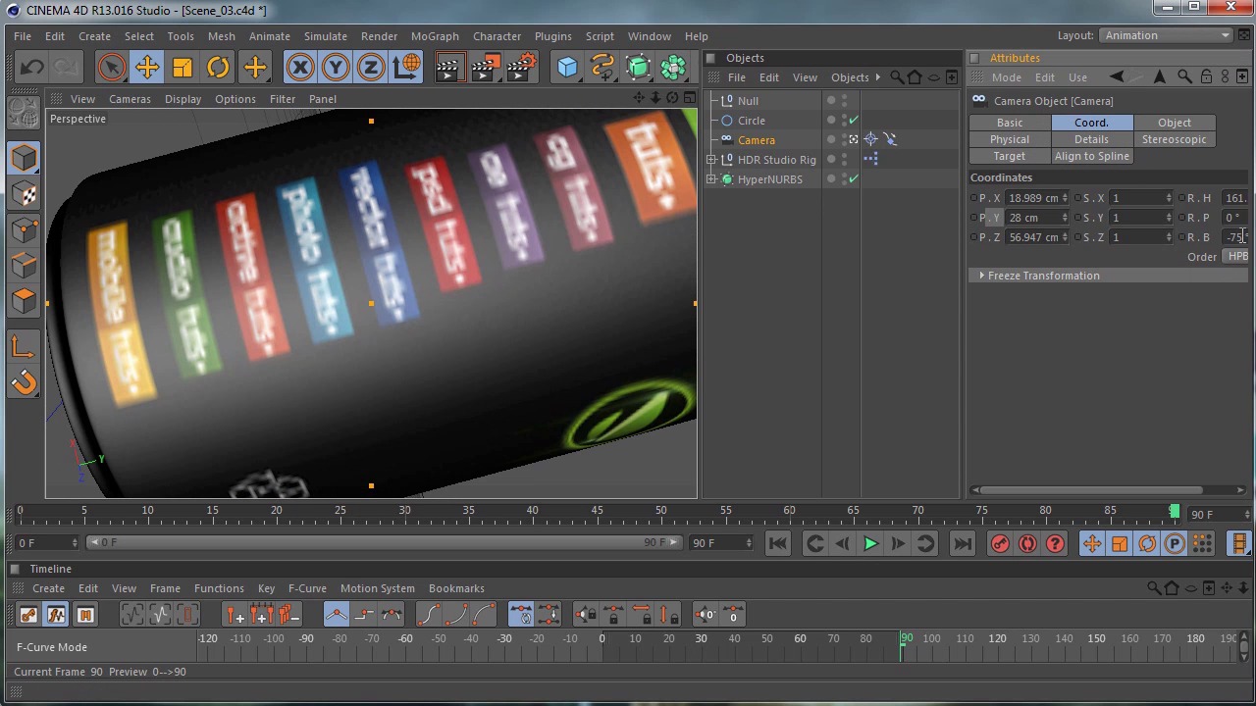The width and height of the screenshot is (1256, 706).
Task: Toggle the Z axis lock
Action: pos(371,67)
